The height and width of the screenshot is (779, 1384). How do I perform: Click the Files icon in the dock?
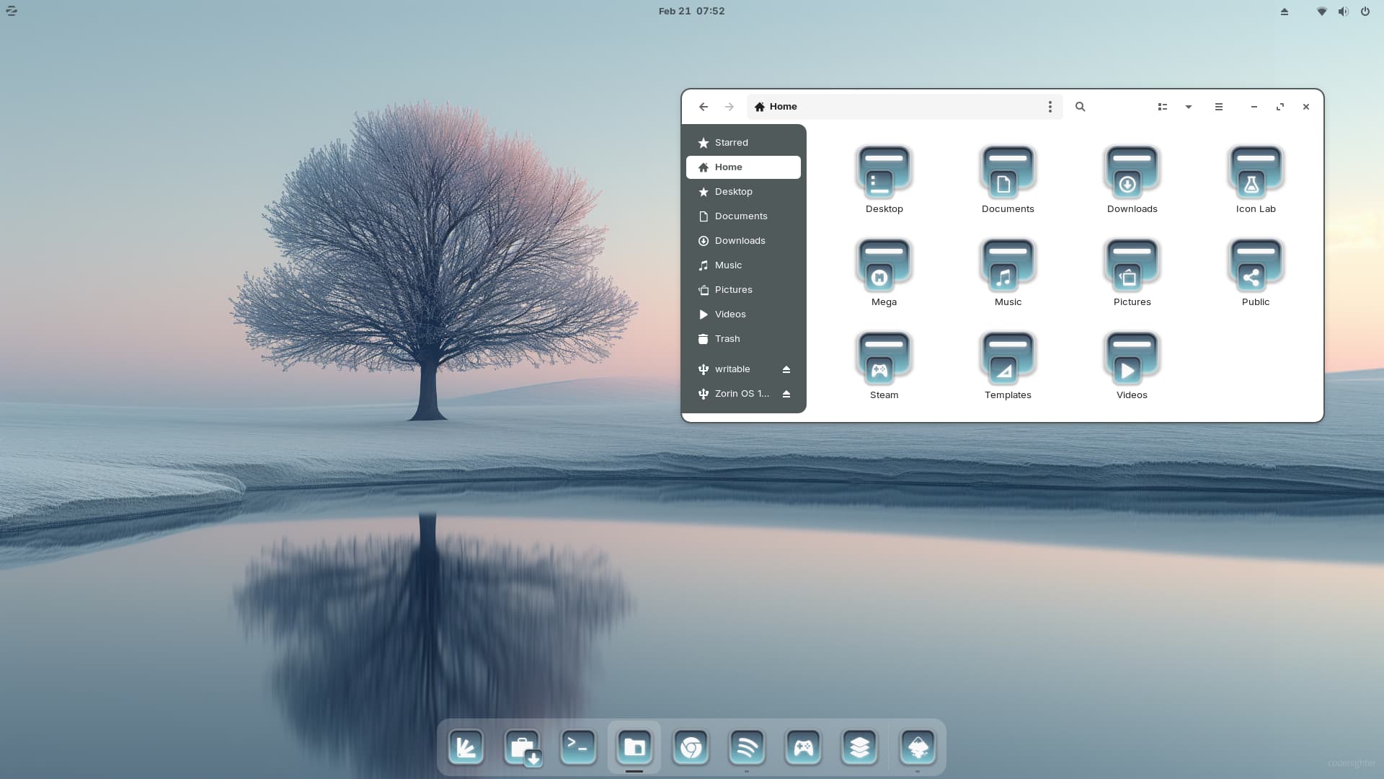pos(634,747)
